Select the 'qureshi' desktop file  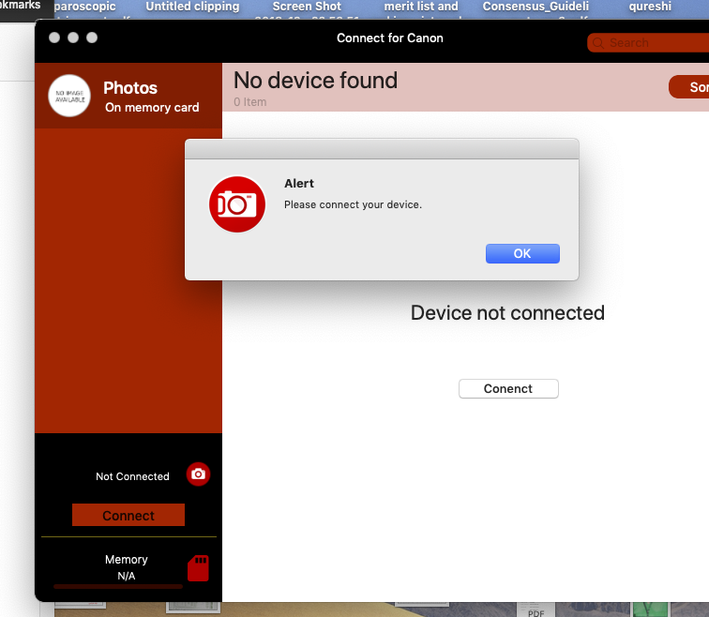[x=650, y=7]
